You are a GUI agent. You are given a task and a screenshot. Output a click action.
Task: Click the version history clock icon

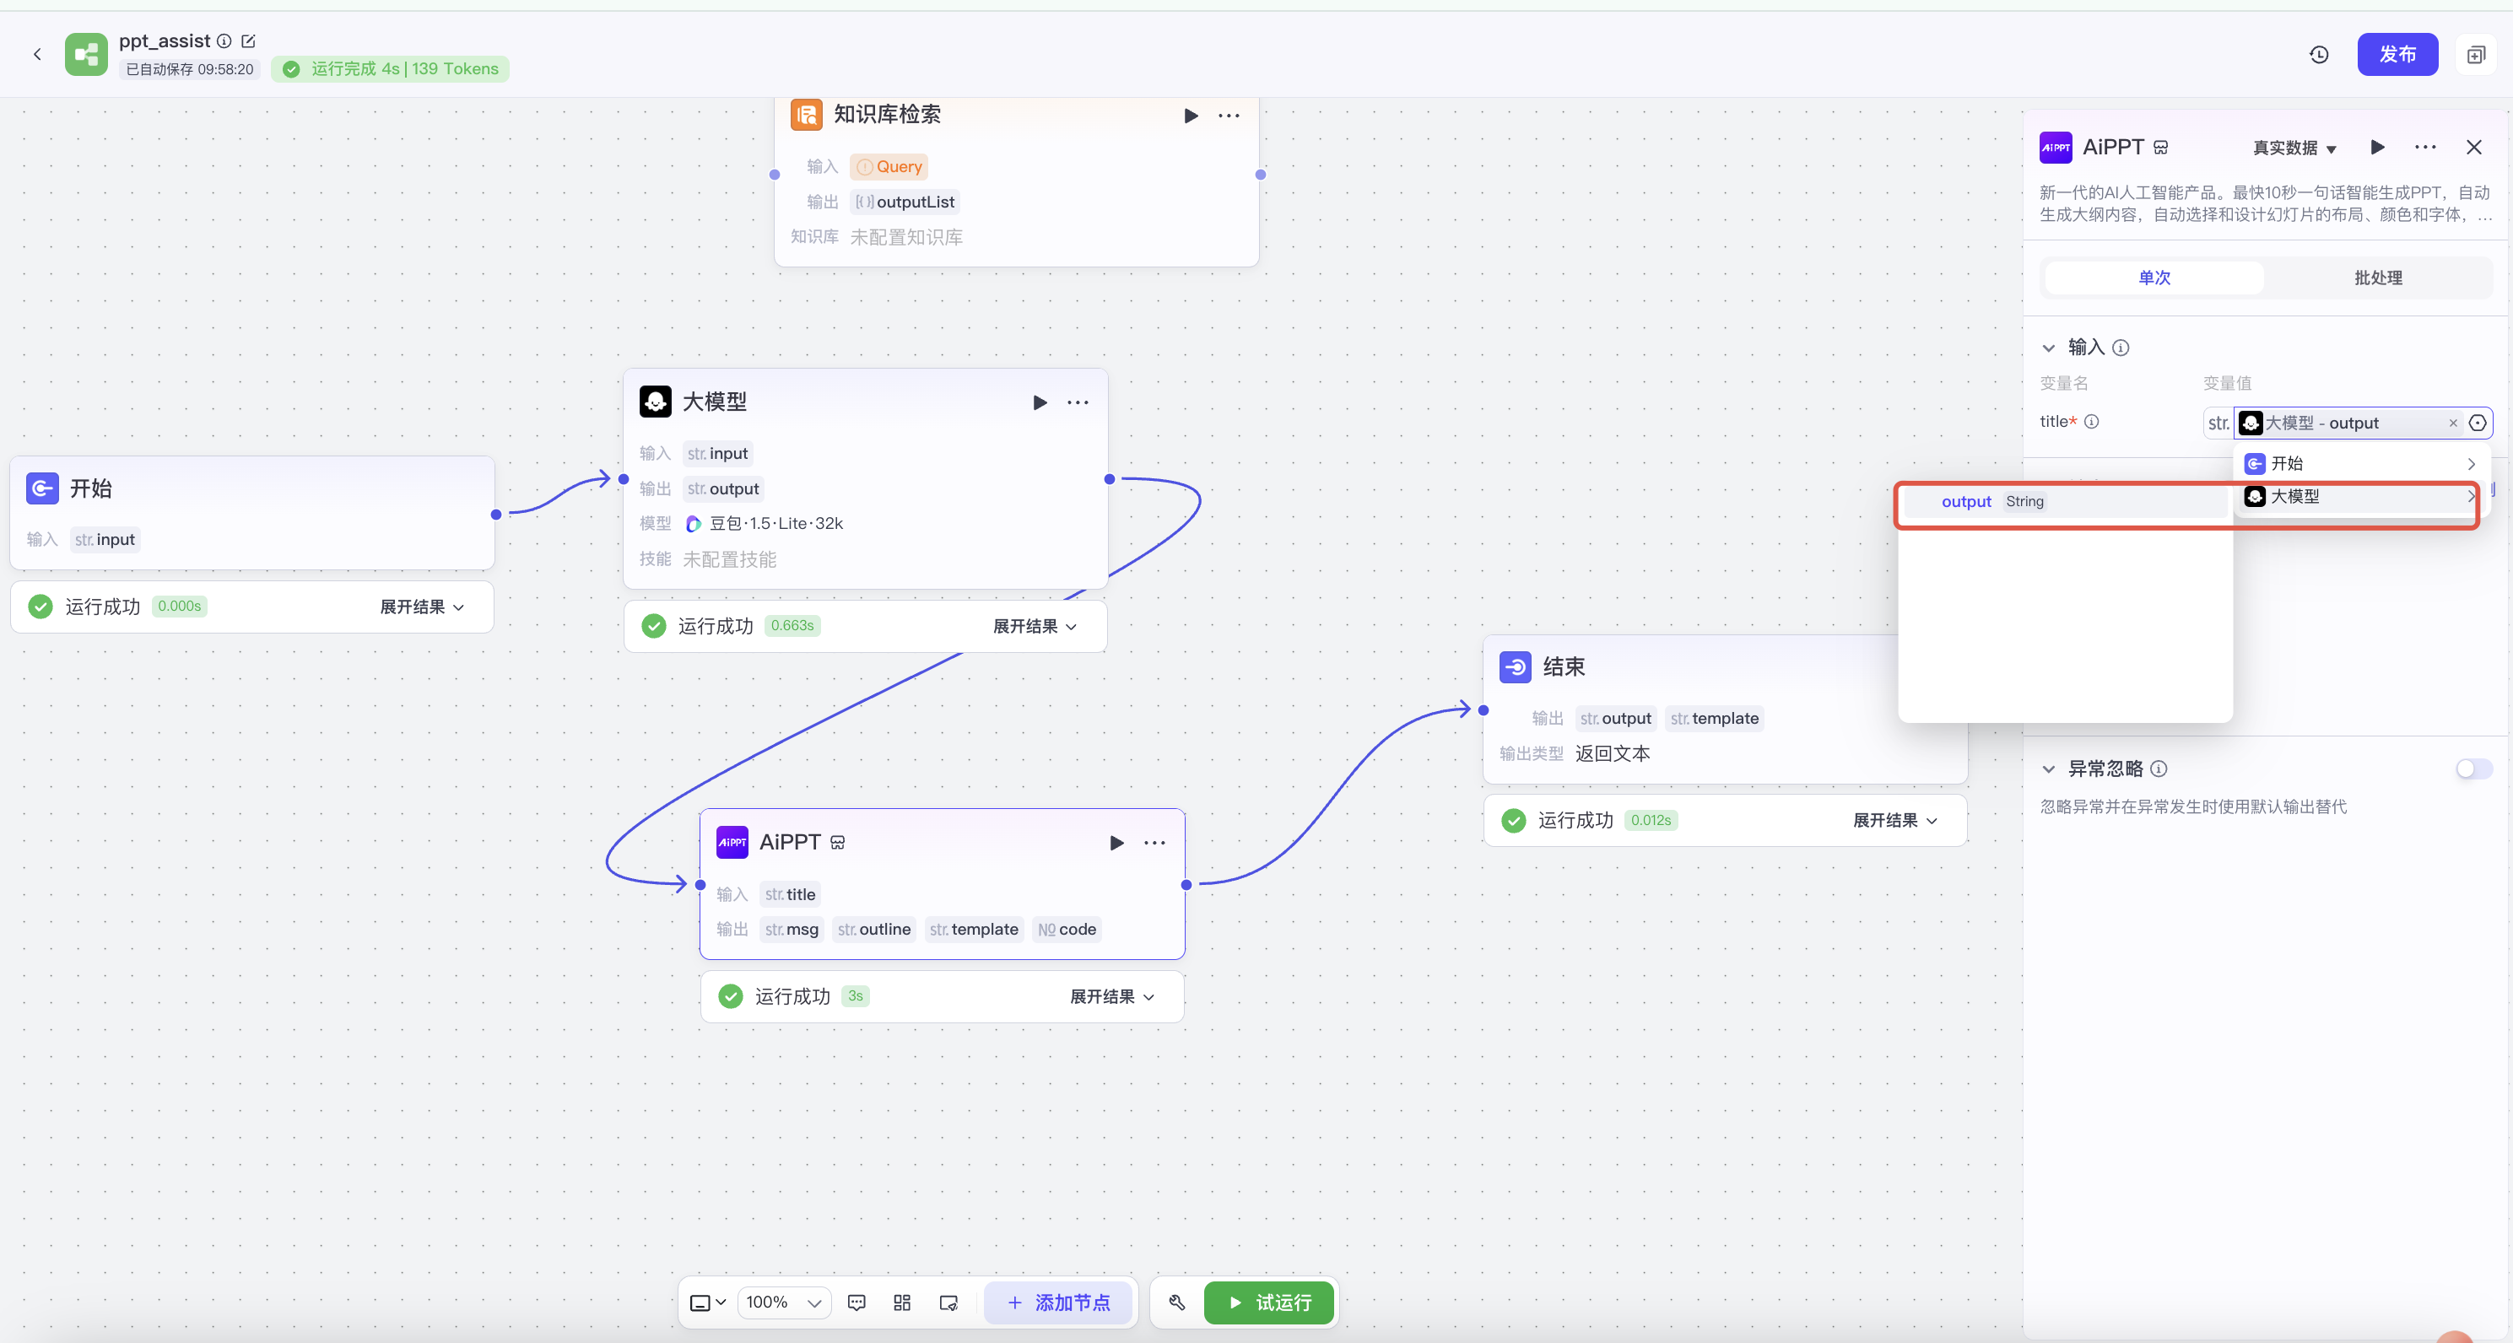coord(2319,55)
